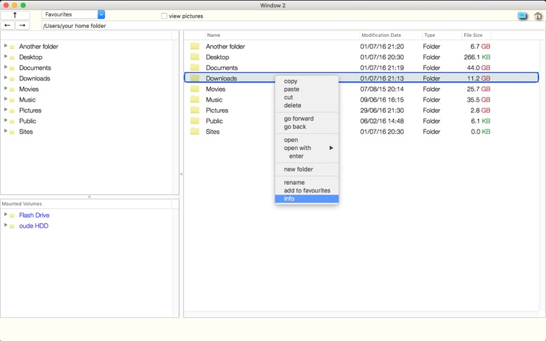Click the up arrow parent folder button
Screen dimensions: 546x341
(15, 15)
